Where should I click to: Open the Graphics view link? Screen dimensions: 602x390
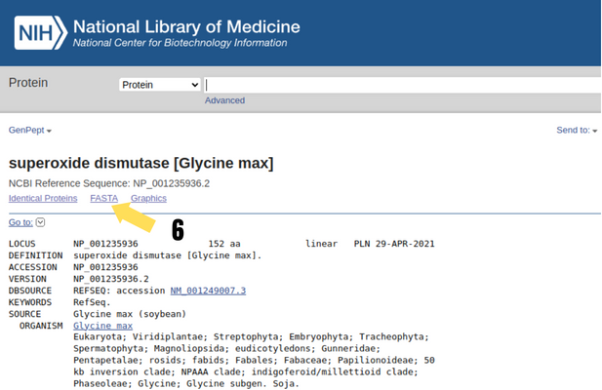click(x=148, y=198)
